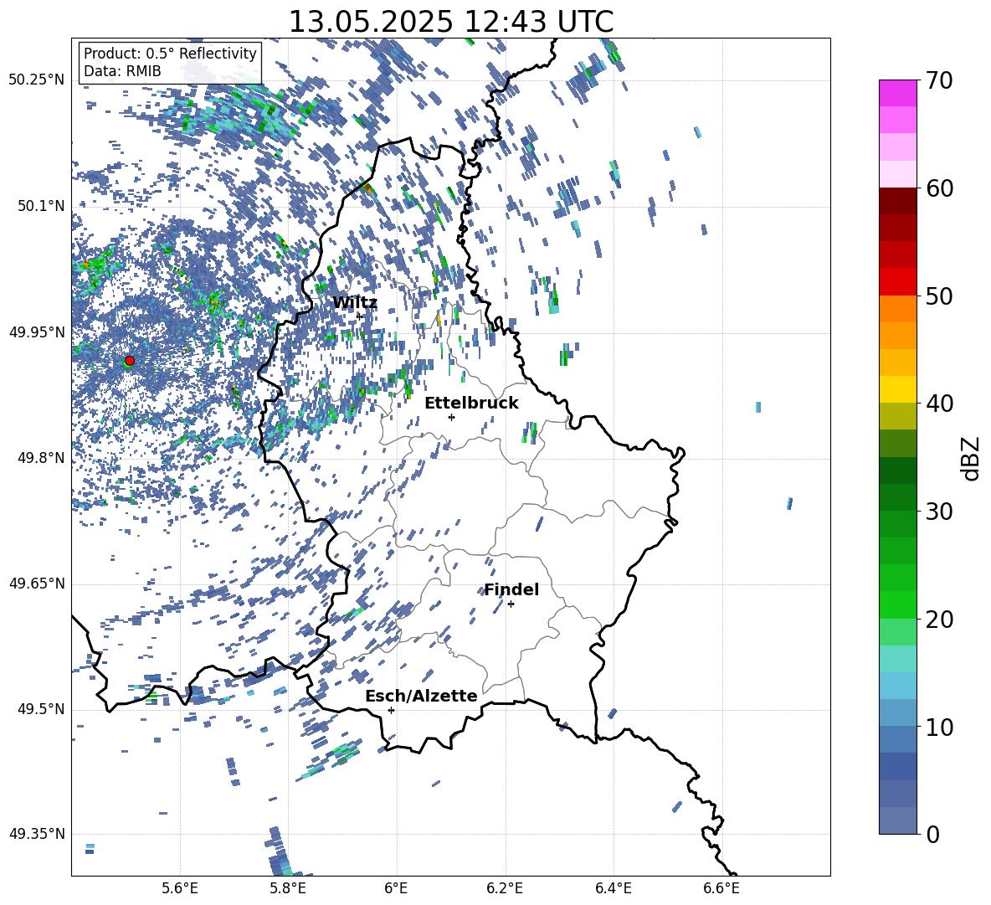Click the 13.05.2025 12:43 UTC title
The width and height of the screenshot is (991, 905).
451,22
